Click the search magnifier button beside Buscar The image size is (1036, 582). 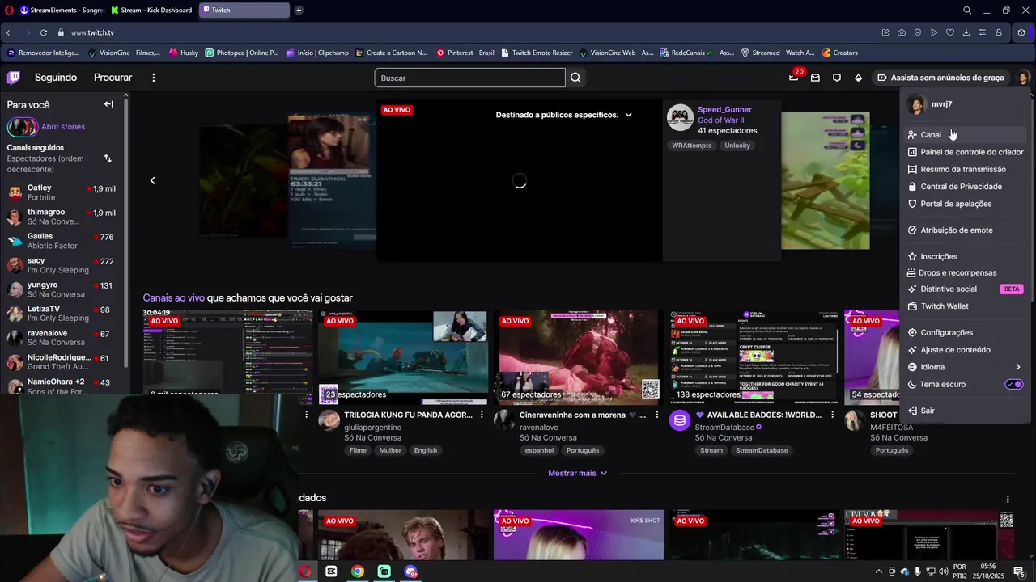[575, 78]
